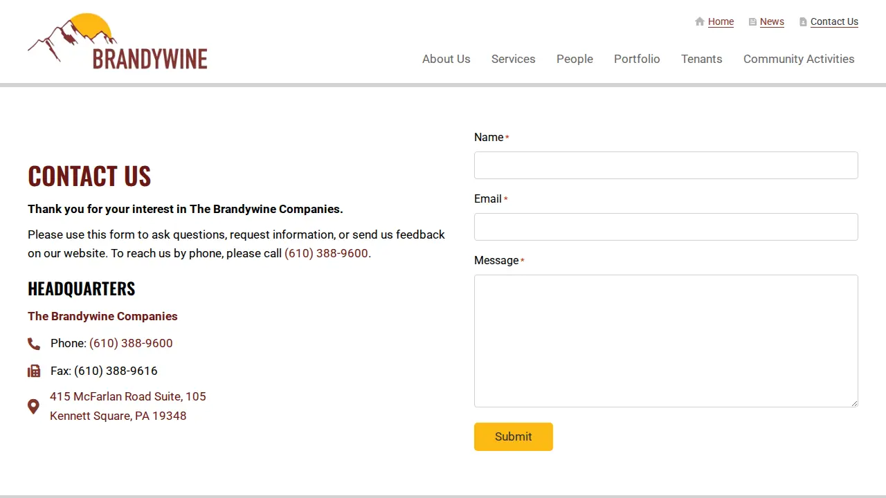Viewport: 886px width, 498px height.
Task: Click the Email field label
Action: click(488, 199)
